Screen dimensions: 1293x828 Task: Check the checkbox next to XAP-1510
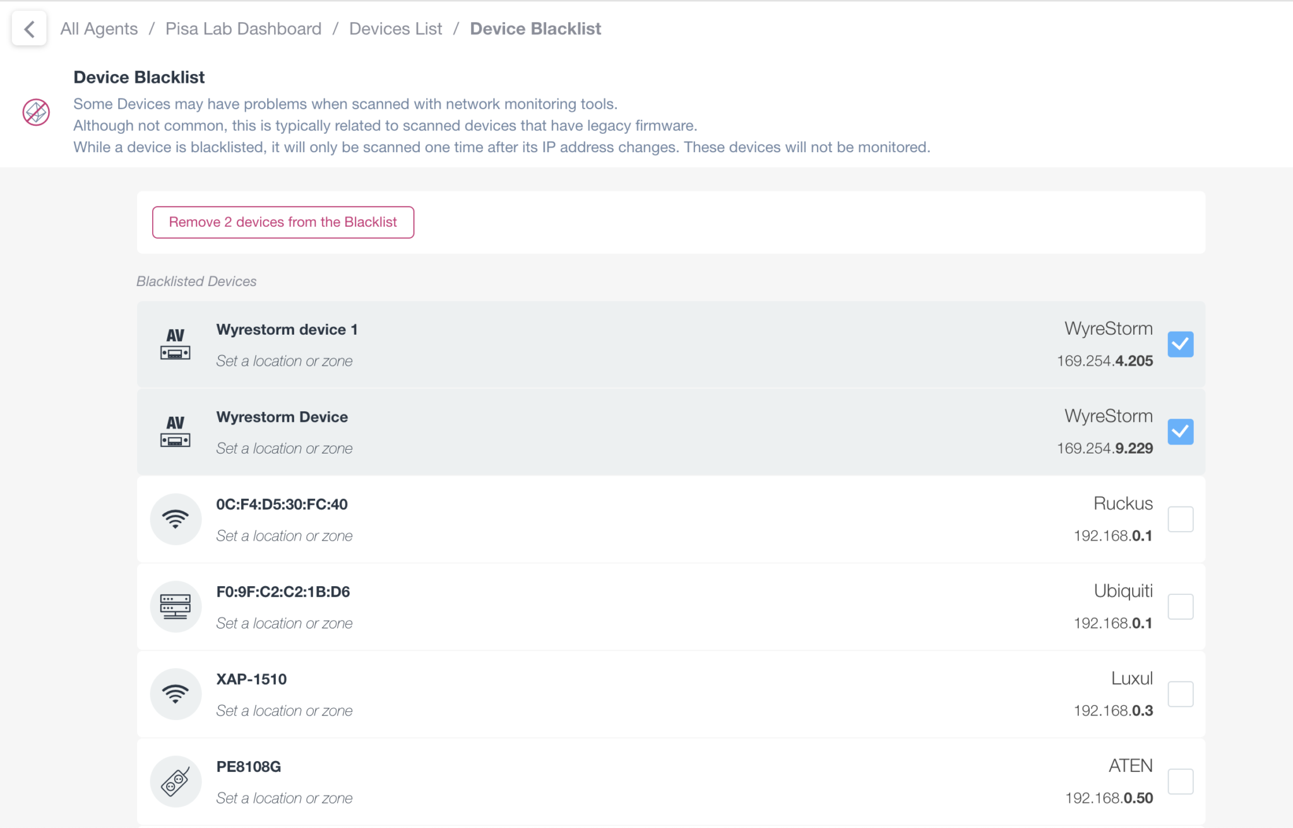1181,693
